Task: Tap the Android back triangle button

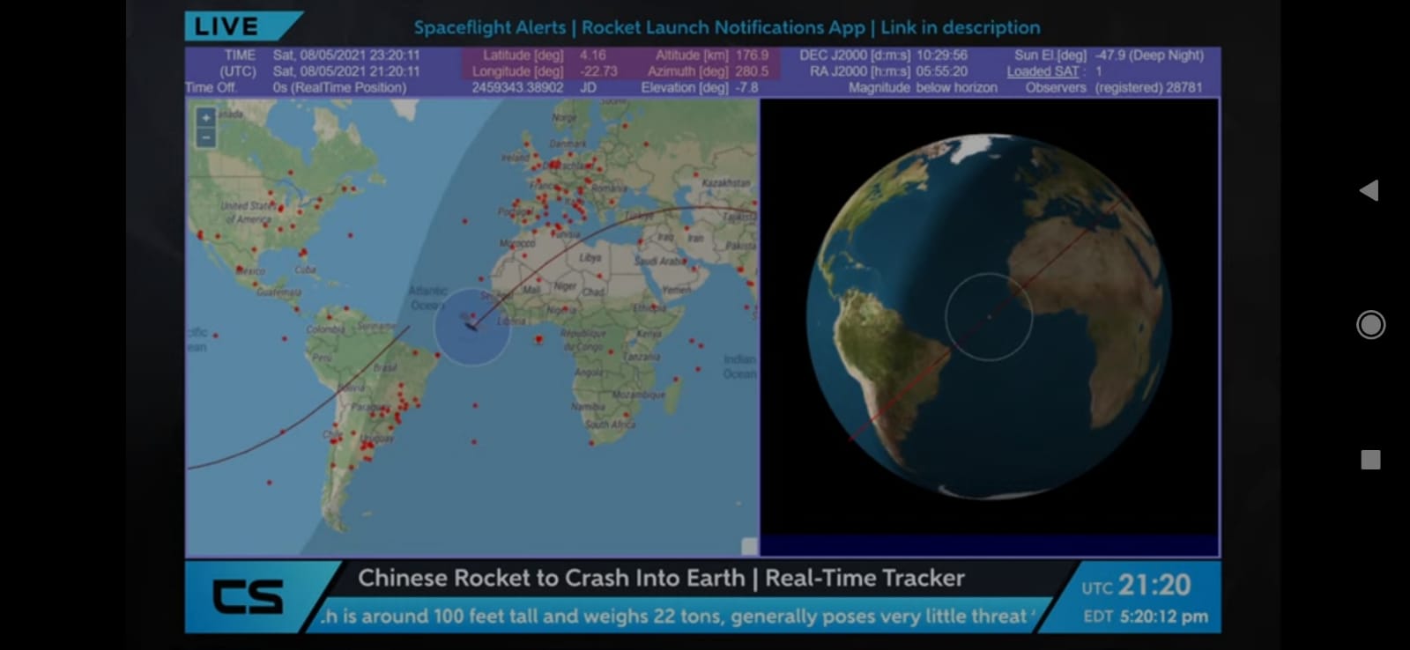Action: click(1369, 190)
